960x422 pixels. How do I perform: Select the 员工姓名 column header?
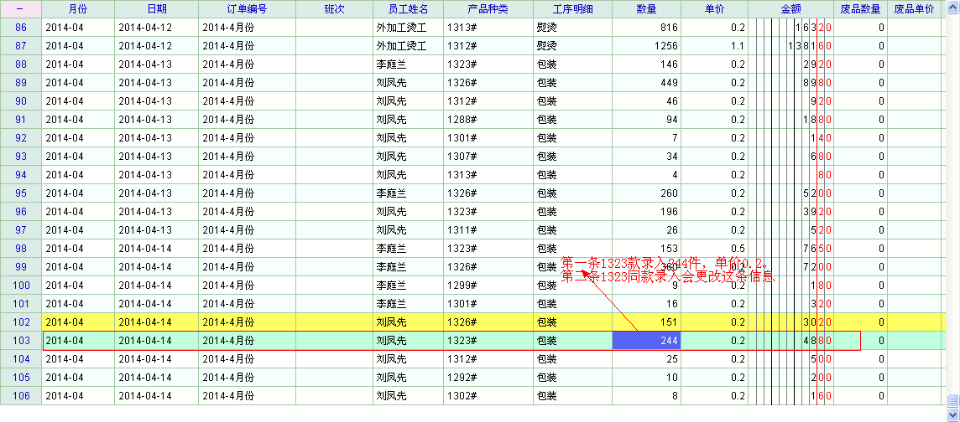[408, 9]
